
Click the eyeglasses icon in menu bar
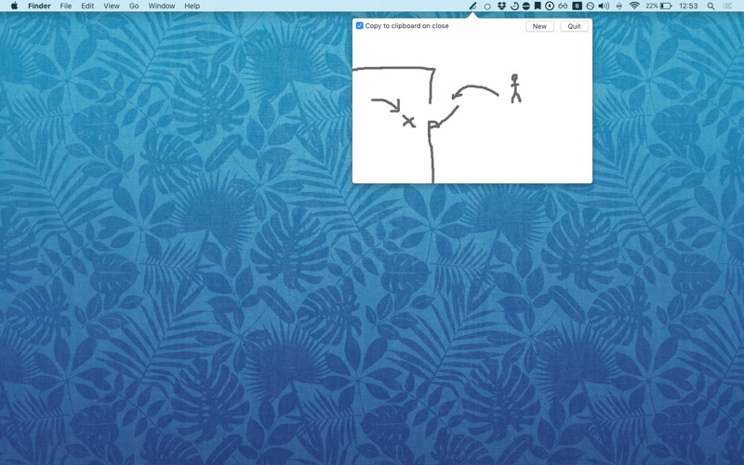point(563,6)
